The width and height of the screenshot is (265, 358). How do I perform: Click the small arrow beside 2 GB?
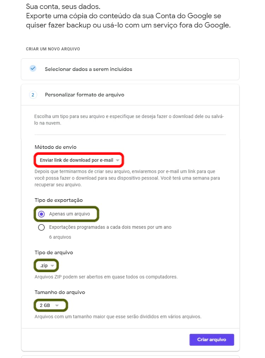tap(57, 305)
